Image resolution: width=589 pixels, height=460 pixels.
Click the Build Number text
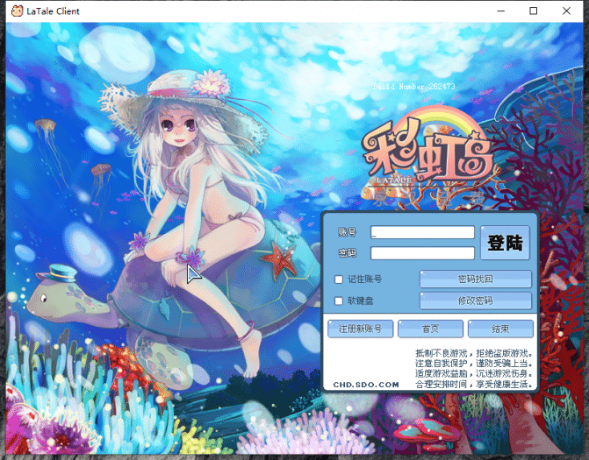pyautogui.click(x=414, y=87)
